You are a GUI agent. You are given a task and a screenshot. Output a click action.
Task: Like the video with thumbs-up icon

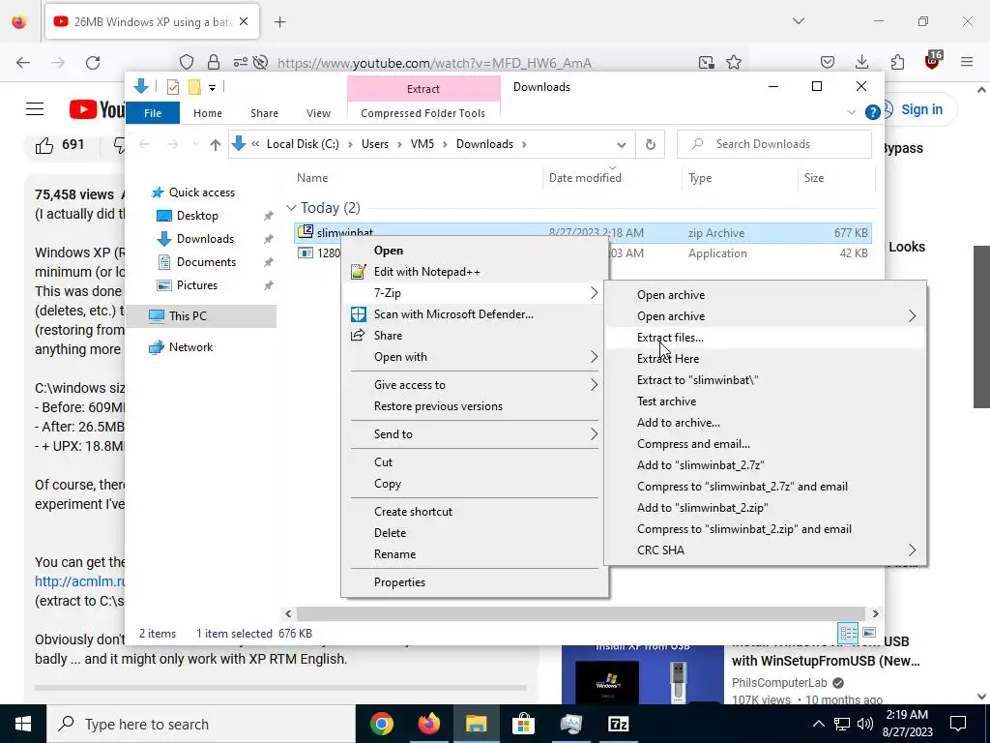coord(44,145)
